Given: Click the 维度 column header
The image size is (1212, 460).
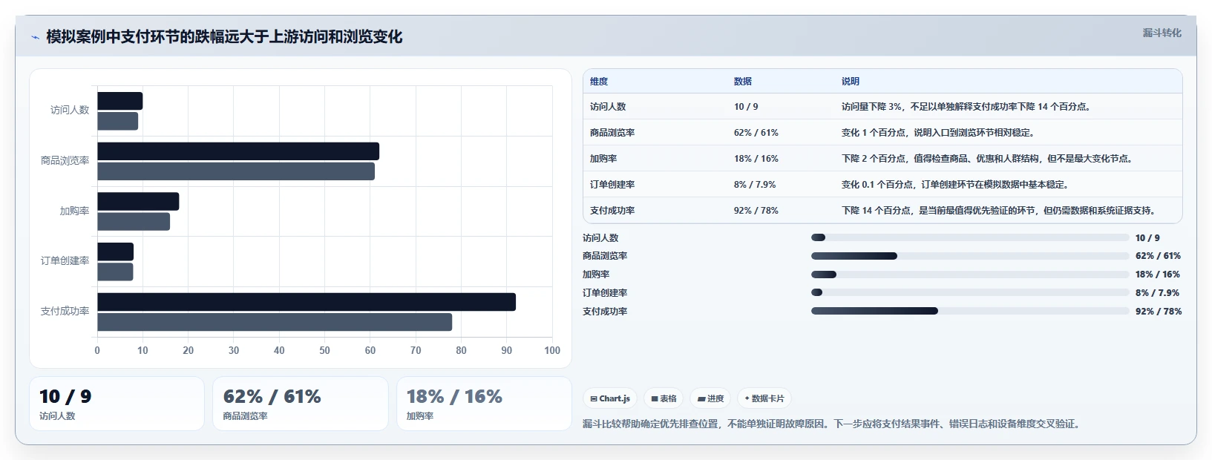Looking at the screenshot, I should 599,82.
